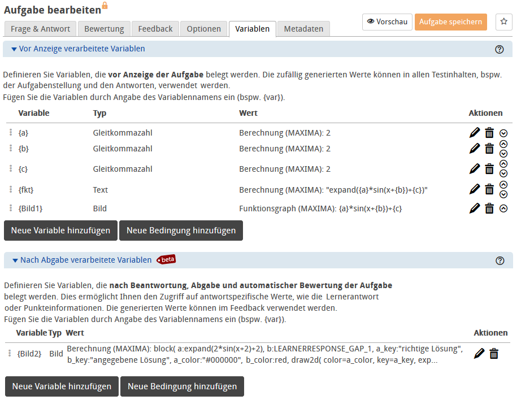Mark task as favorite with star
521x400 pixels.
tap(503, 22)
